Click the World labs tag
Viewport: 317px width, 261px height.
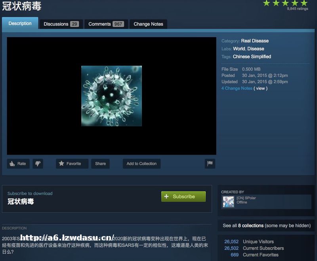239,49
